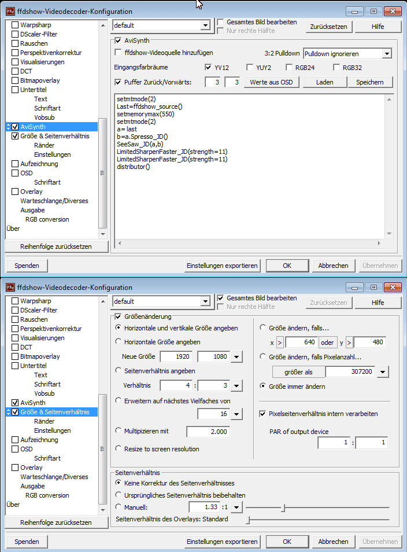Screen dimensions: 407x552
Task: Check 'ffdshow-Videoquelle hinzufügen' option
Action: (118, 53)
